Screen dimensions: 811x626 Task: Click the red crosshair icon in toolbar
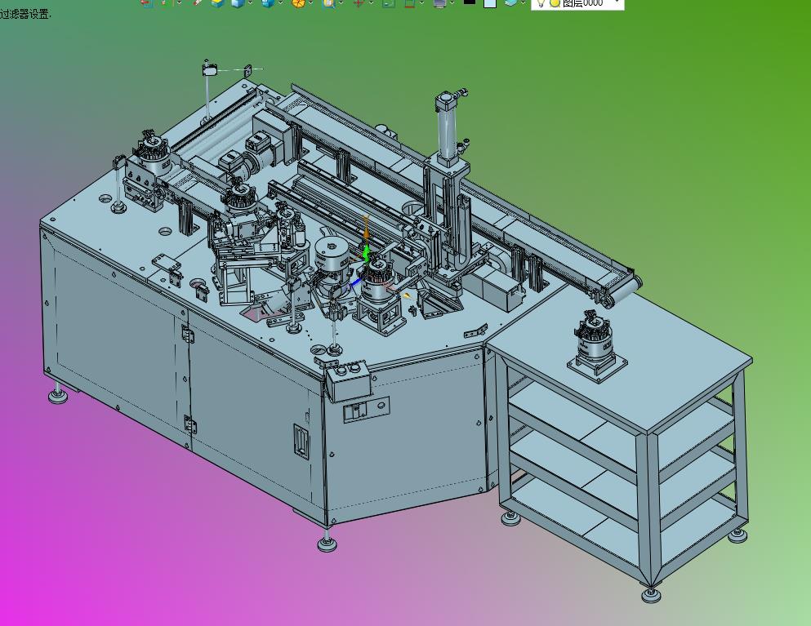click(359, 3)
